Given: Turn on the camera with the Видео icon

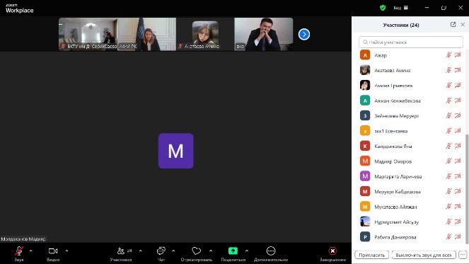Looking at the screenshot, I should pos(53,251).
